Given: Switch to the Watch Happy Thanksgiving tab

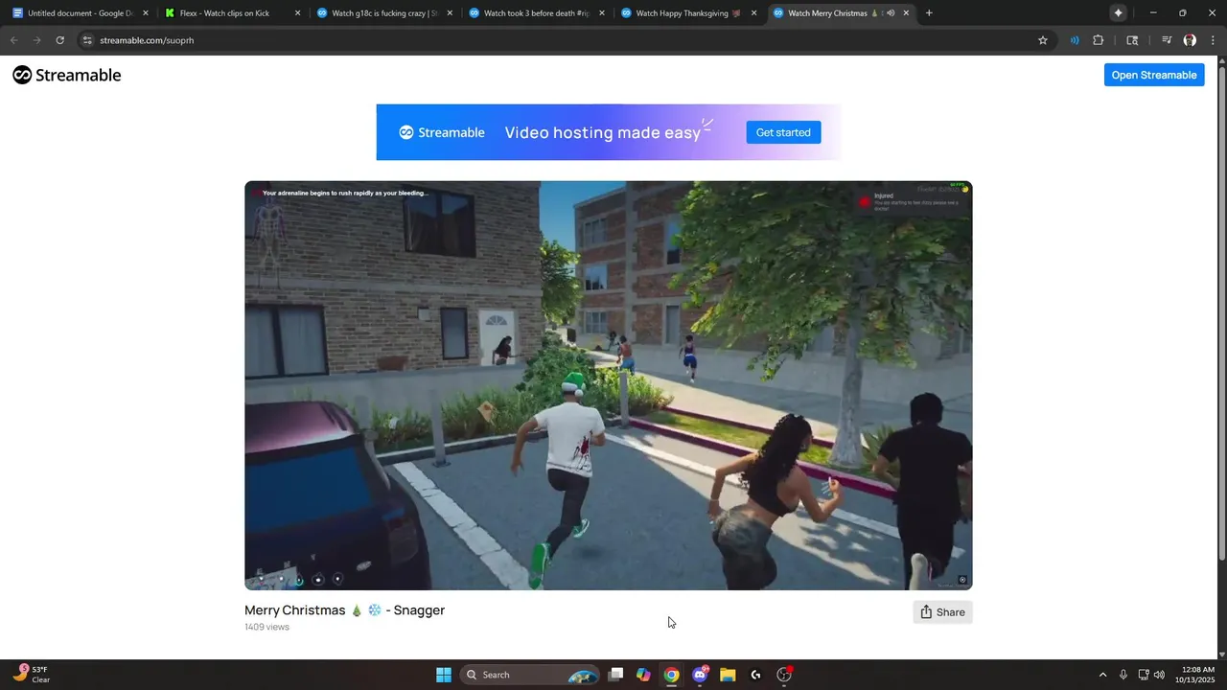Looking at the screenshot, I should point(687,13).
